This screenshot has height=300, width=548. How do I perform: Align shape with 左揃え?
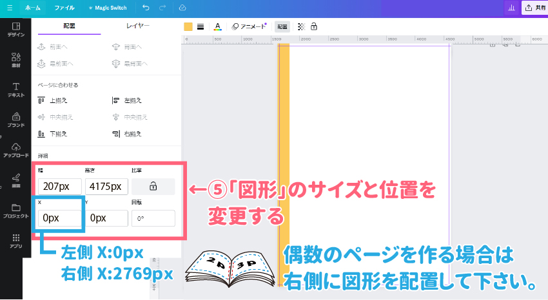click(127, 100)
